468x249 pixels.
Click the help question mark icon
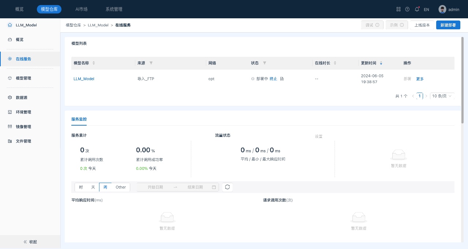pos(407,9)
